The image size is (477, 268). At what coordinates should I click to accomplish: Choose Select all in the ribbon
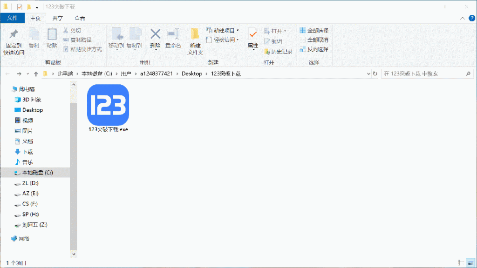314,30
